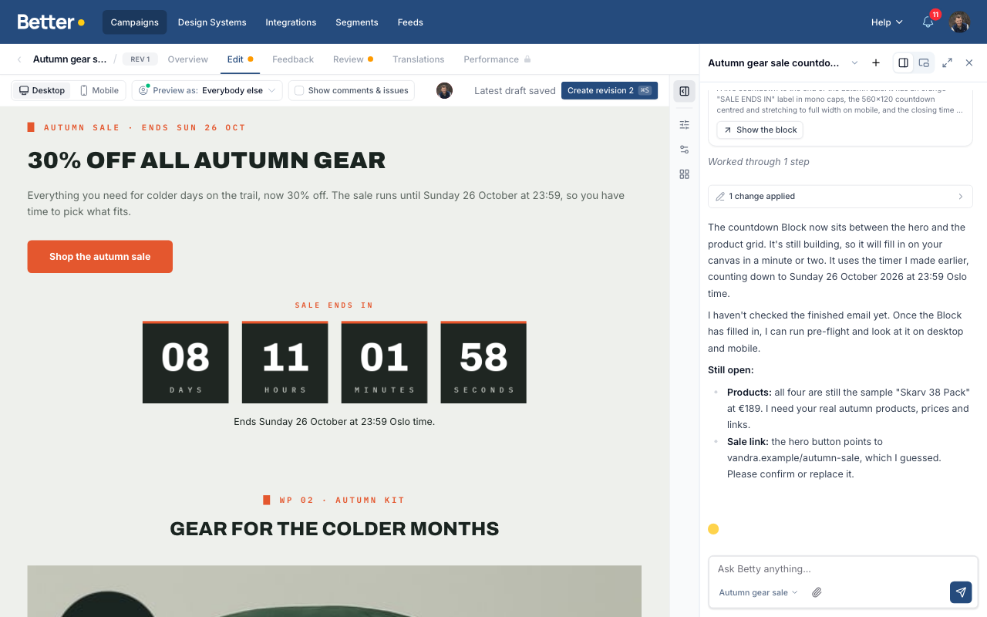The width and height of the screenshot is (987, 617).
Task: Attach a file with the paperclip icon
Action: [x=817, y=592]
